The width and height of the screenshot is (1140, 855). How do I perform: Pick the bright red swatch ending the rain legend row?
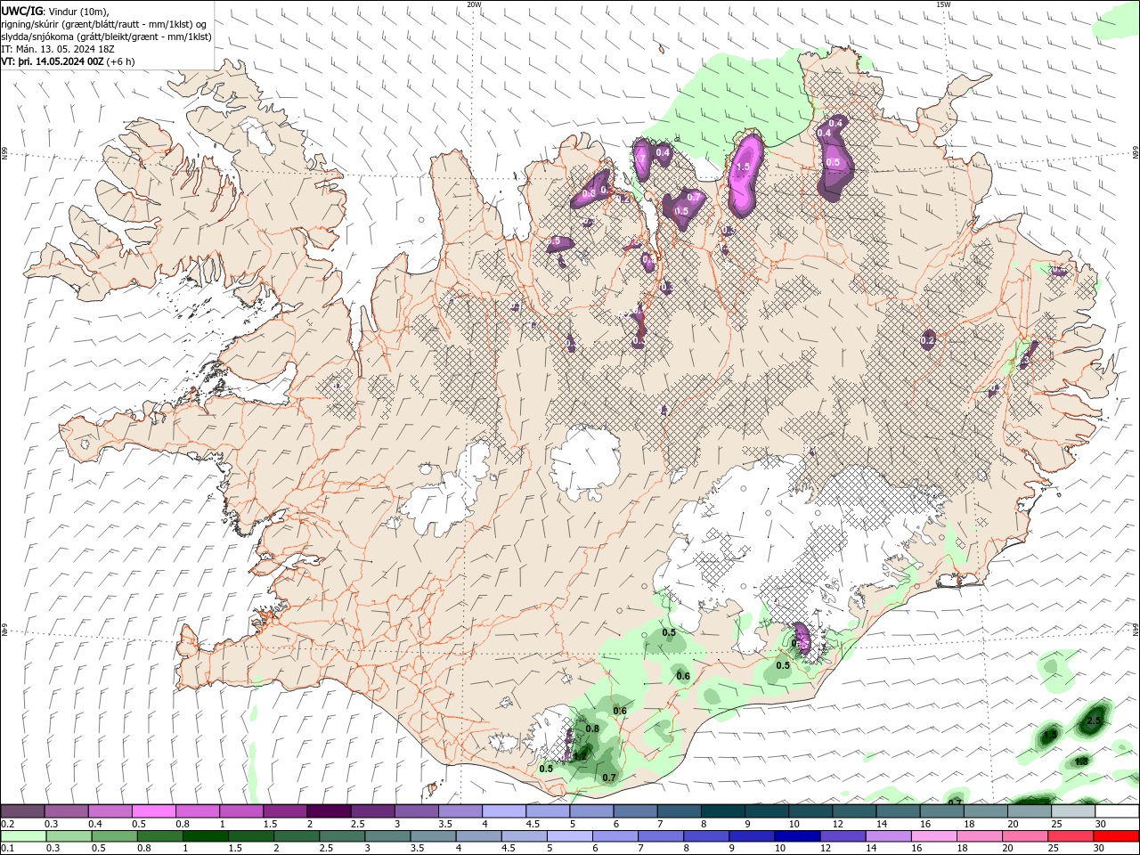pos(1116,836)
